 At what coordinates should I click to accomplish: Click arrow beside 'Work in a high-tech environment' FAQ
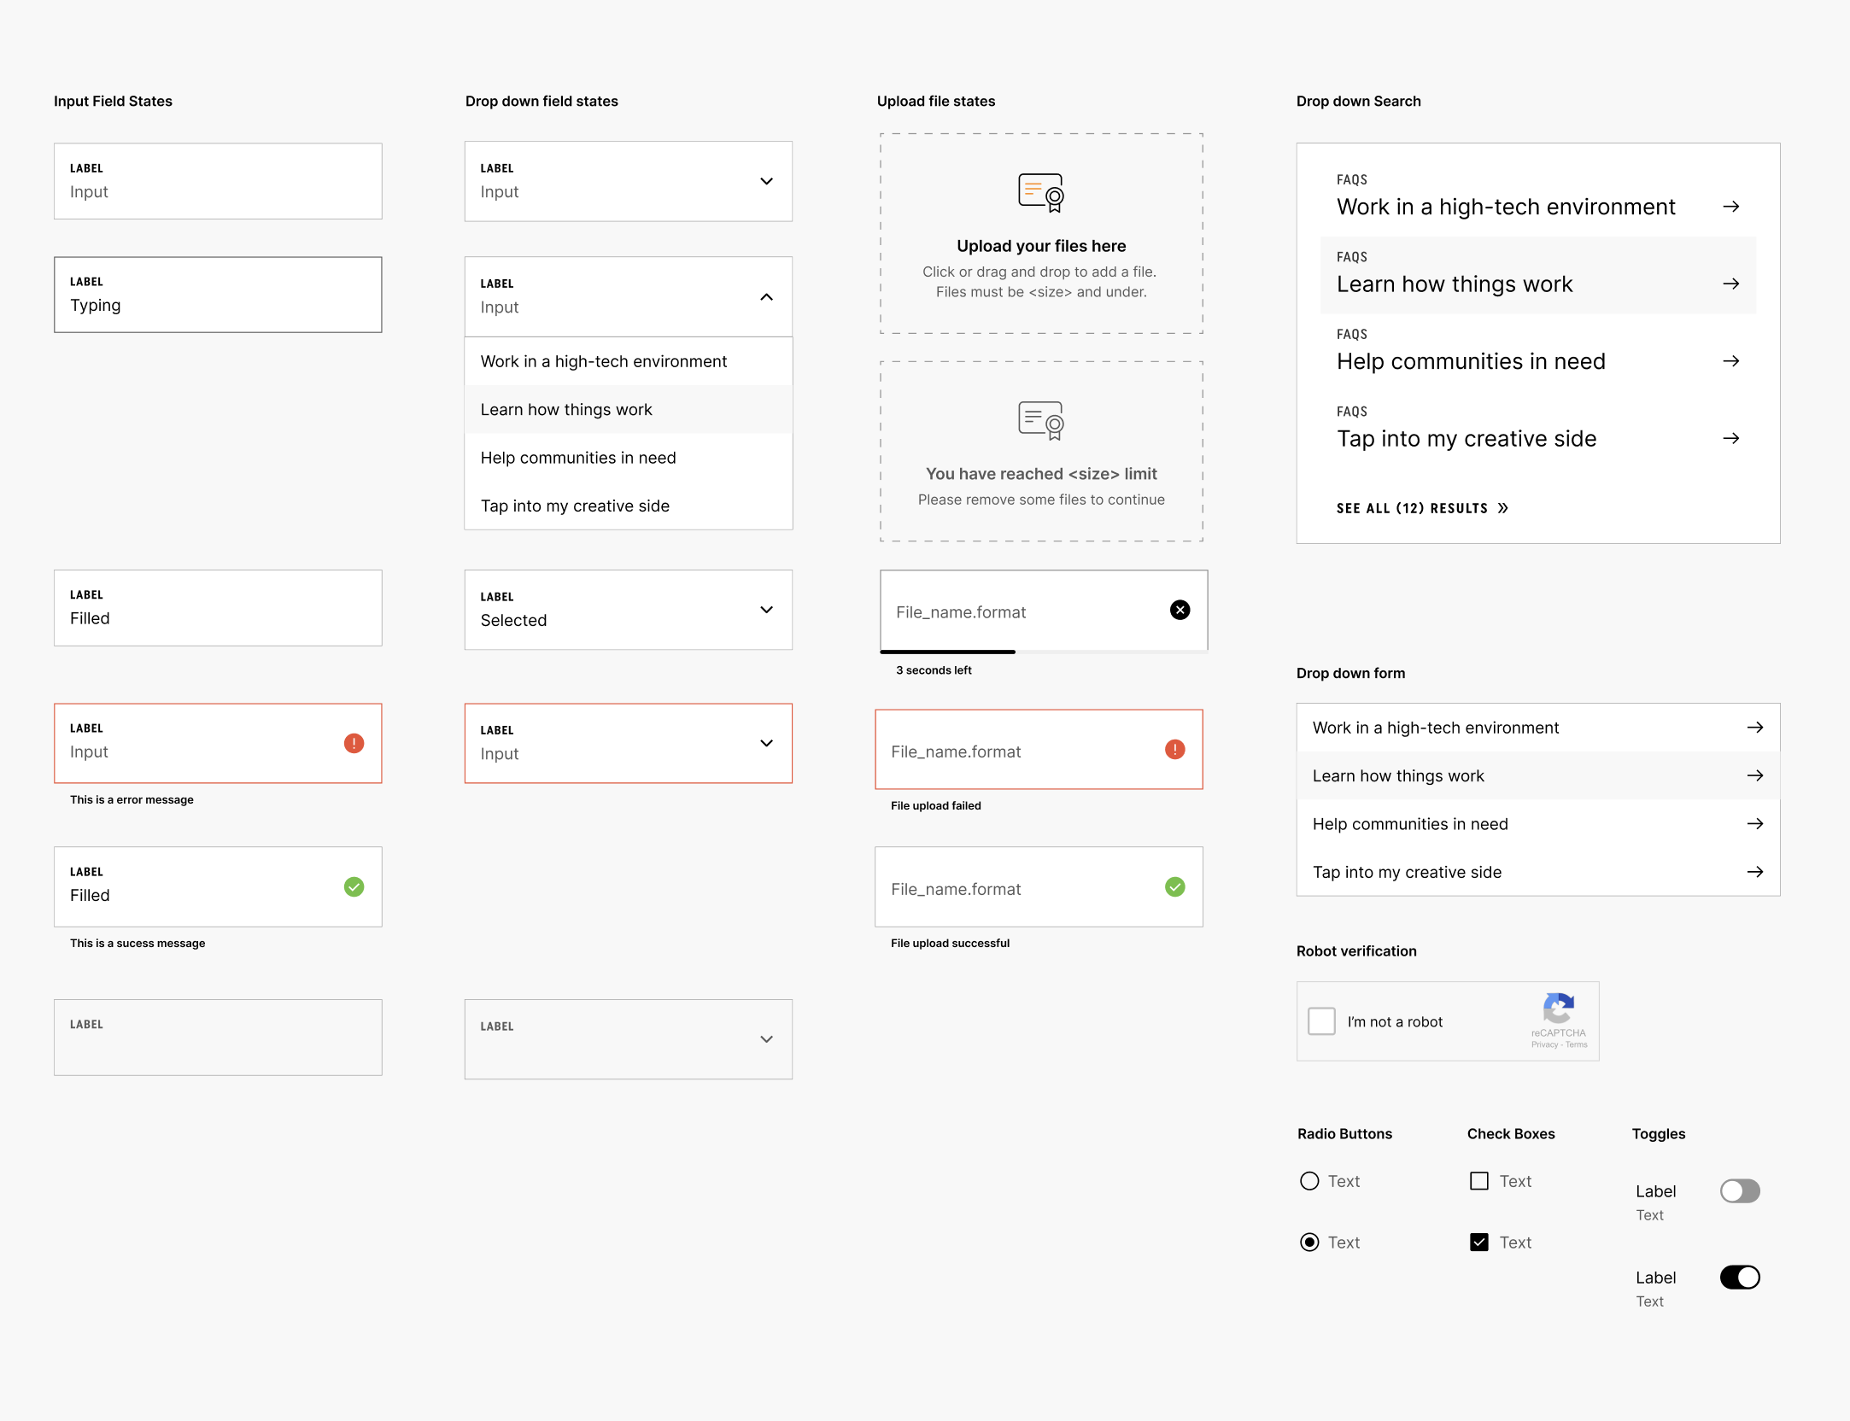1730,207
